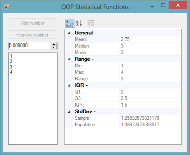Image resolution: width=190 pixels, height=155 pixels.
Task: Click the StdDev category header
Action: [x=85, y=112]
